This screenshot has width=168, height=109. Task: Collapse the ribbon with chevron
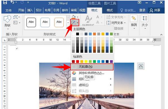coord(161,35)
